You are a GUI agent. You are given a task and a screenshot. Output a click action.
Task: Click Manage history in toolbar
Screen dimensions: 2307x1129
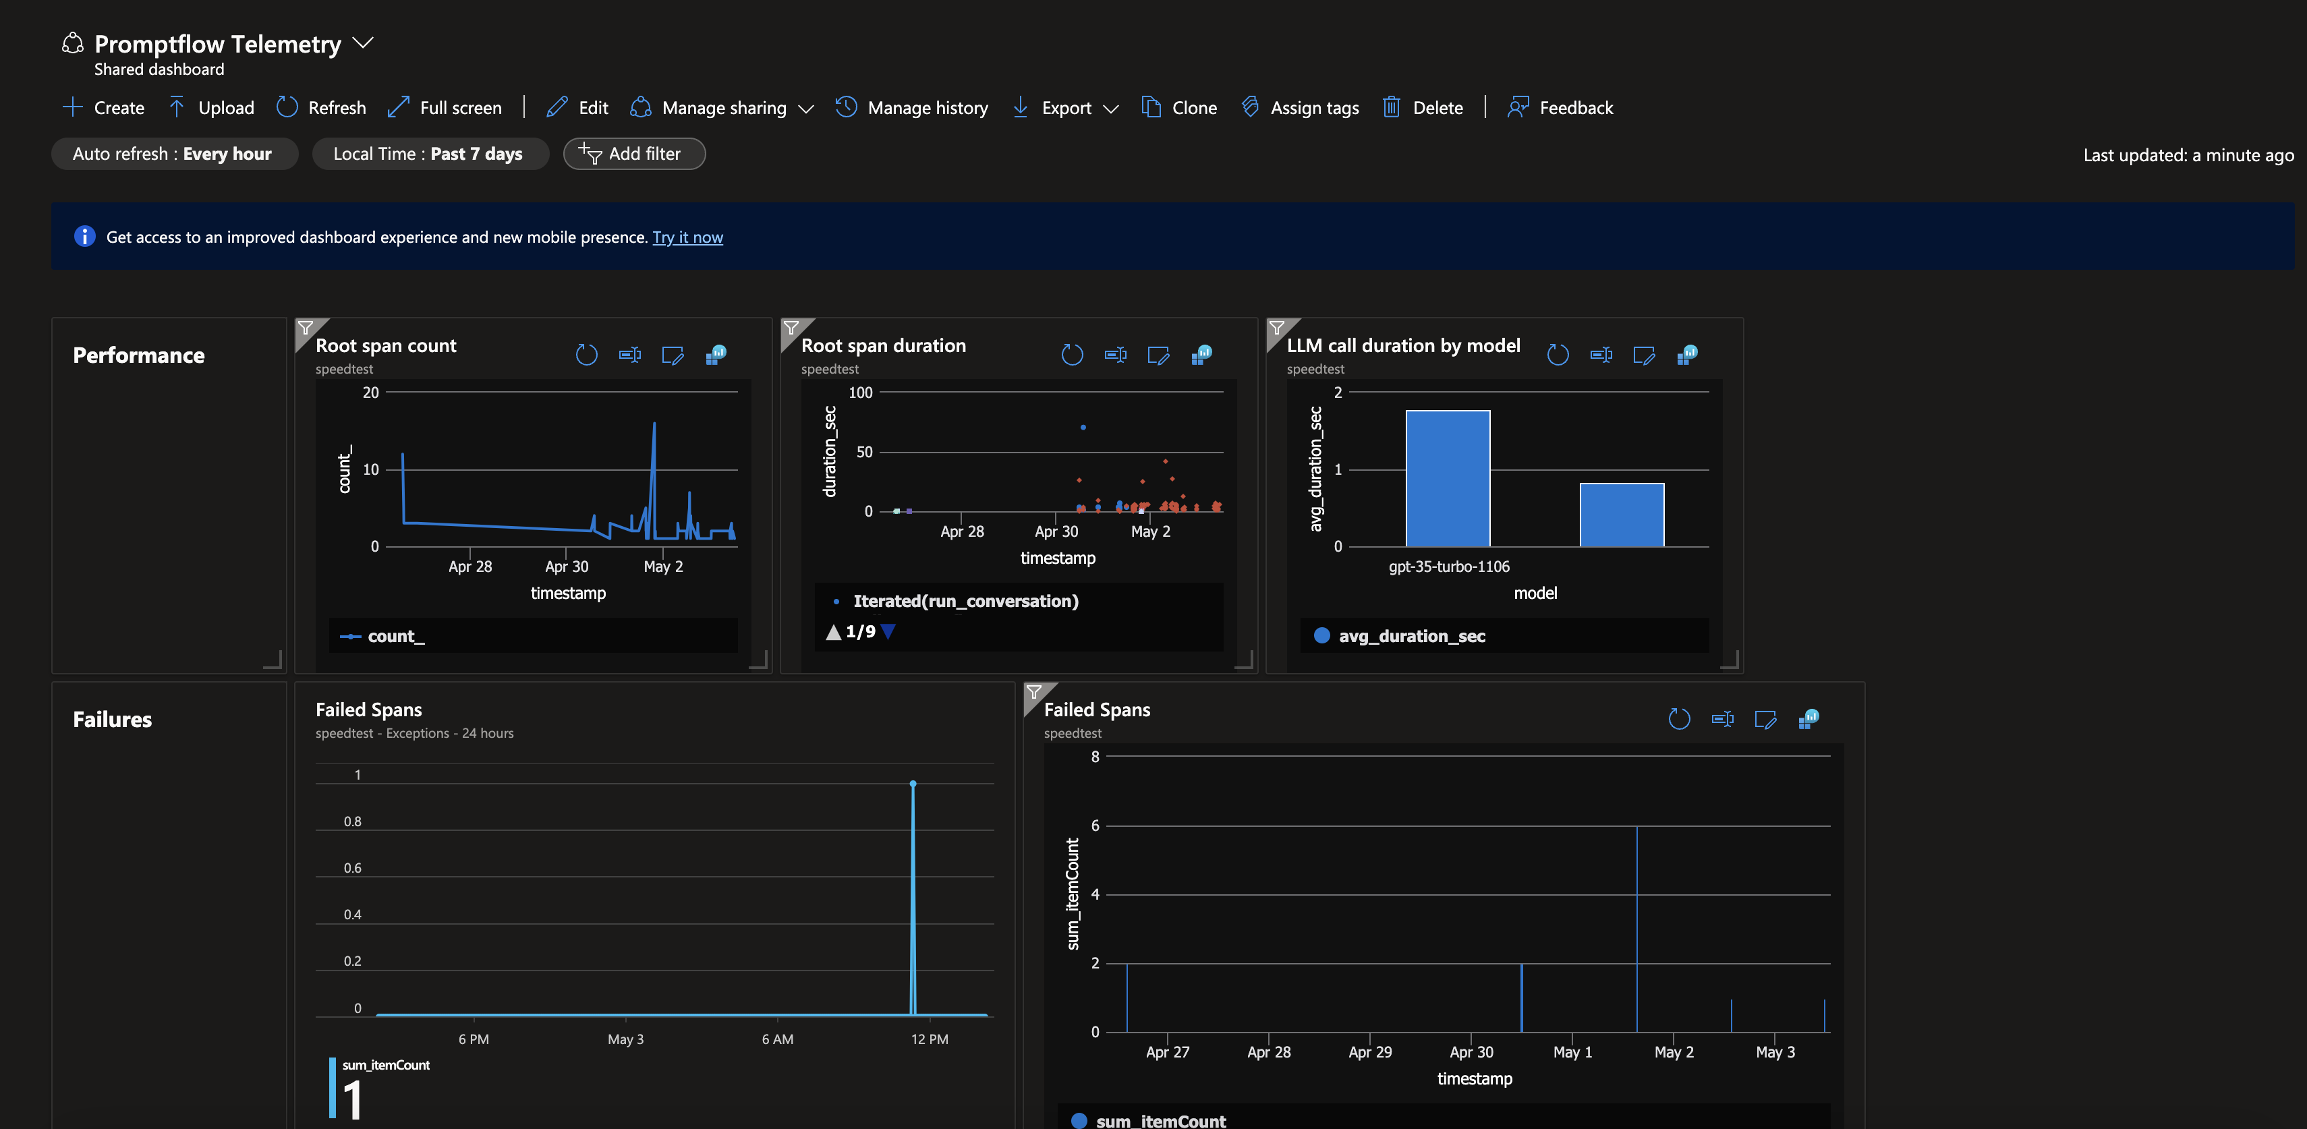tap(912, 107)
